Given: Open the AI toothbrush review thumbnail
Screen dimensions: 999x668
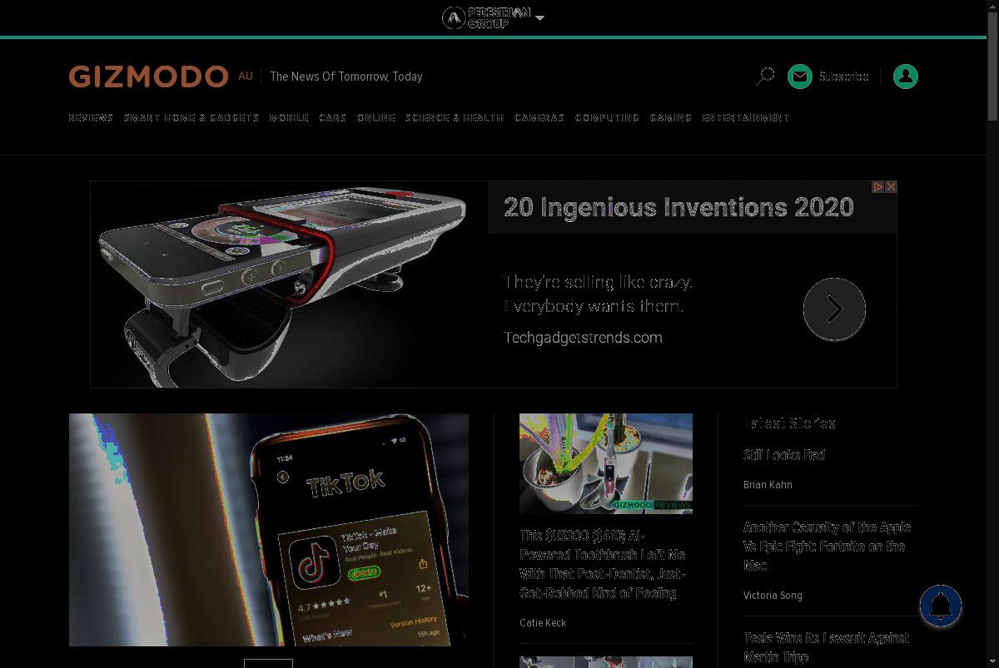Looking at the screenshot, I should click(606, 463).
